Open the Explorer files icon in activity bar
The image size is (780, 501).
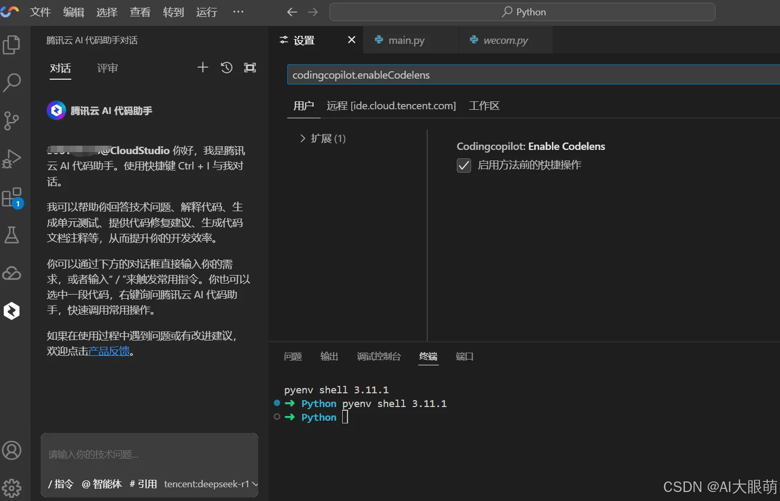tap(12, 45)
